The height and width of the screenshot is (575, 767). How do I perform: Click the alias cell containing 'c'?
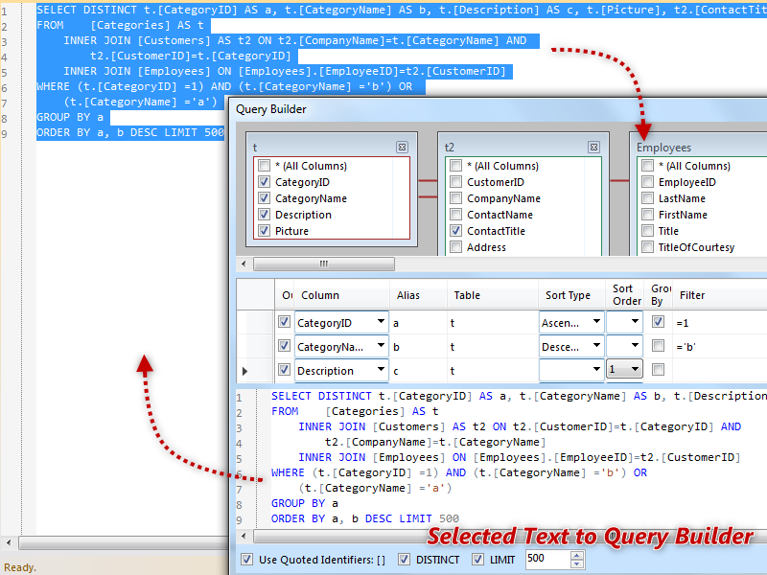click(x=418, y=371)
